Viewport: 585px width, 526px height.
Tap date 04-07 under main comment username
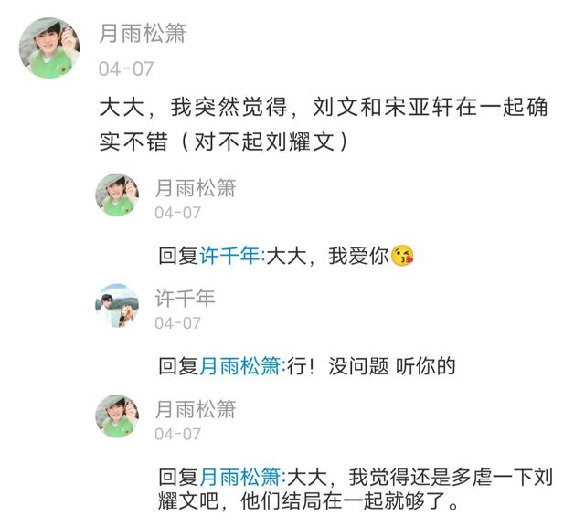(x=126, y=68)
